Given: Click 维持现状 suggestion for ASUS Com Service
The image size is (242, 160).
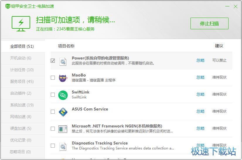Looking at the screenshot, I should point(219,111).
